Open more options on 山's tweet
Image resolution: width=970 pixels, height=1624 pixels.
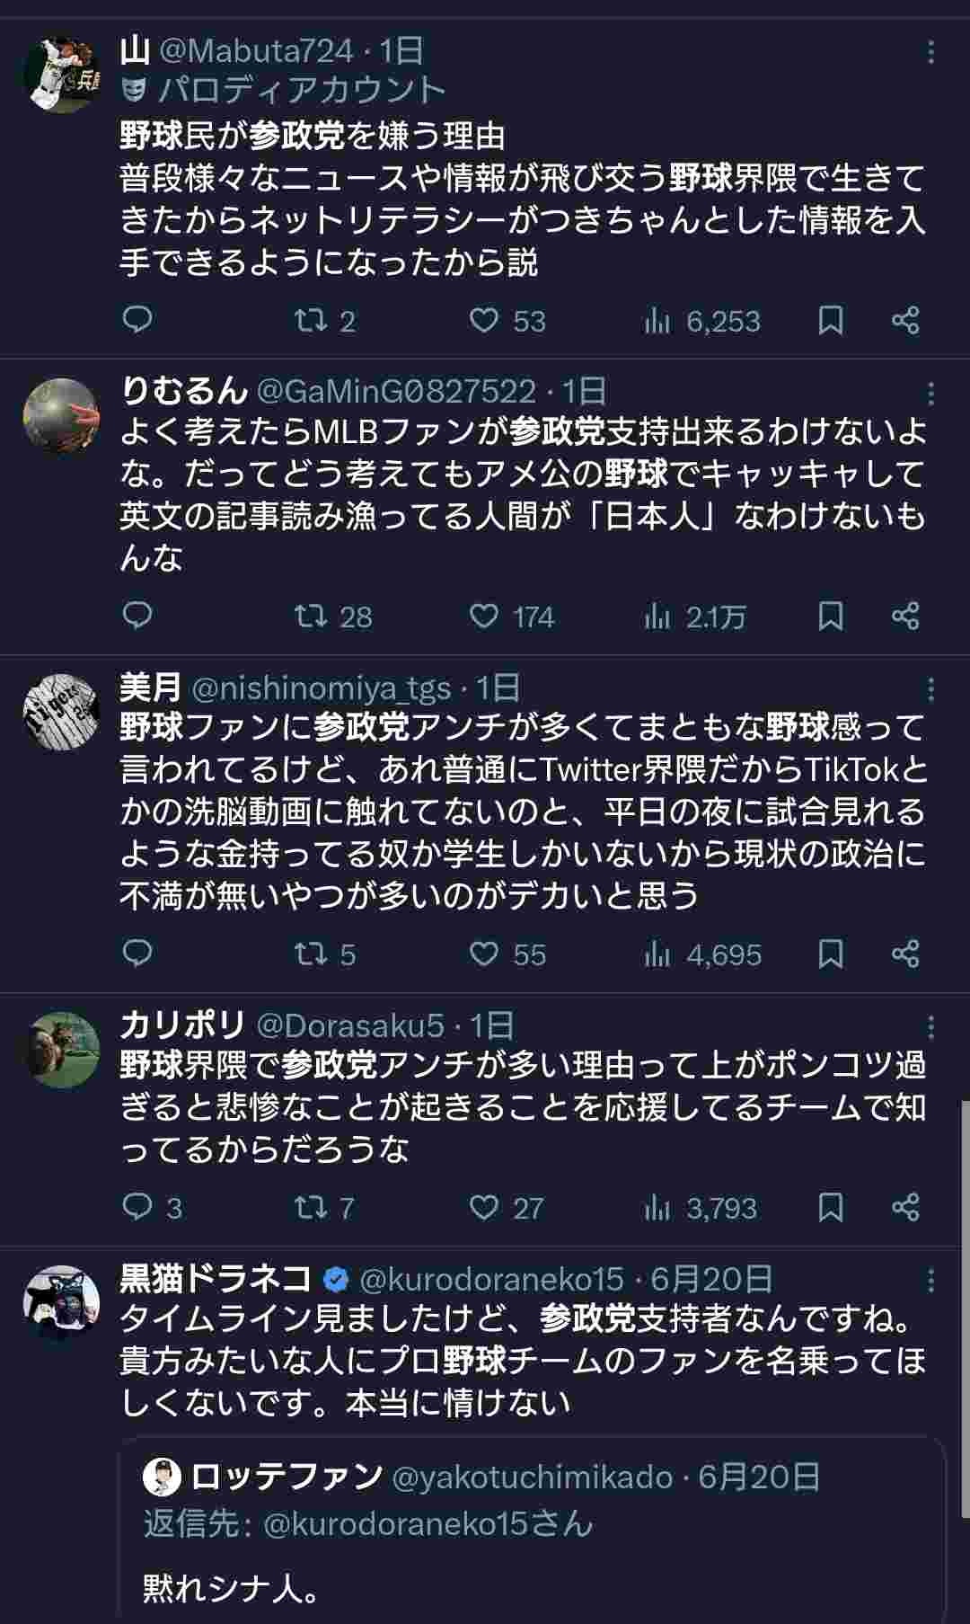coord(930,52)
